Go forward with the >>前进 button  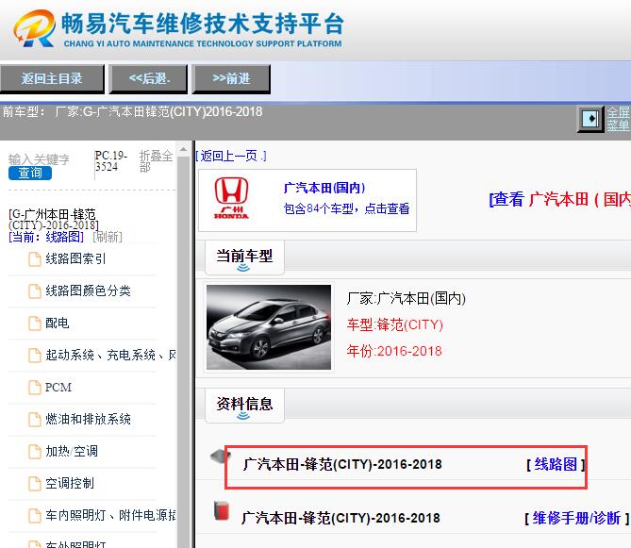coord(231,78)
